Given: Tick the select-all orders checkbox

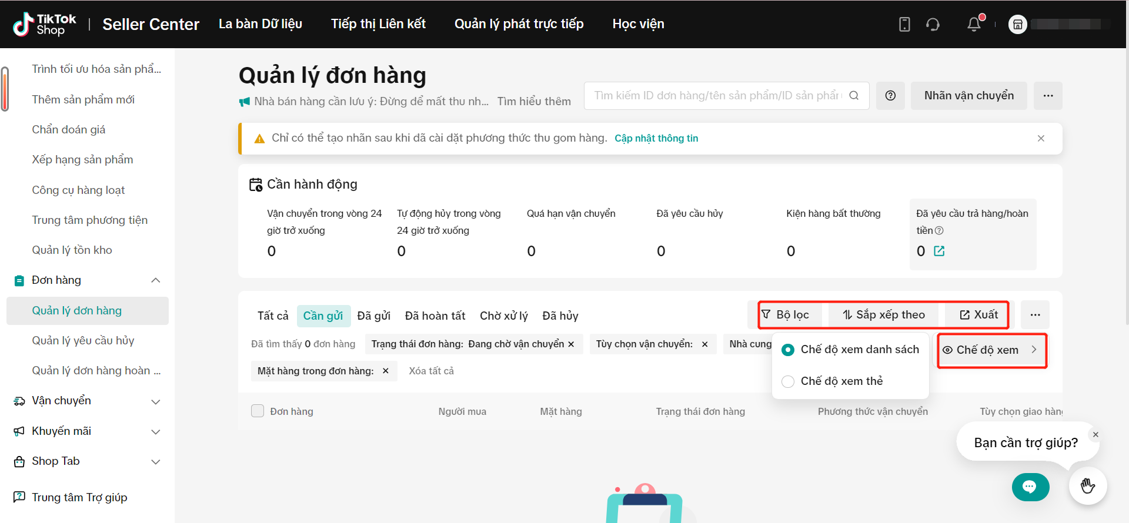Looking at the screenshot, I should pos(258,411).
